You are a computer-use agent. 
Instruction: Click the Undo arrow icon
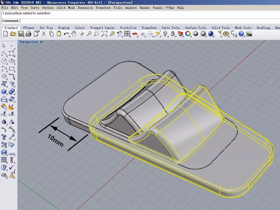pyautogui.click(x=66, y=34)
